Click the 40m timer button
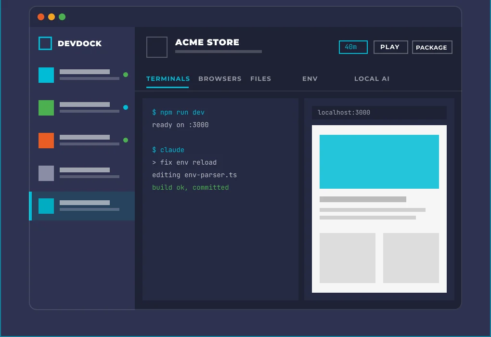This screenshot has width=491, height=337. (x=353, y=47)
